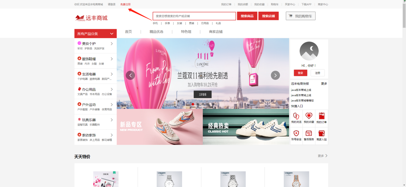
Task: Click 立即查看 button on banner
Action: [x=202, y=95]
